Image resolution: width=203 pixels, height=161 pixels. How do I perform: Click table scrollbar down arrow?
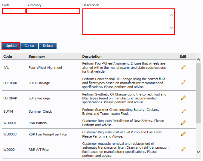click(x=198, y=152)
